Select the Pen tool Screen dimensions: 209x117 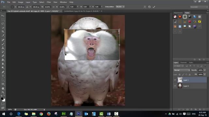[x=3, y=72]
